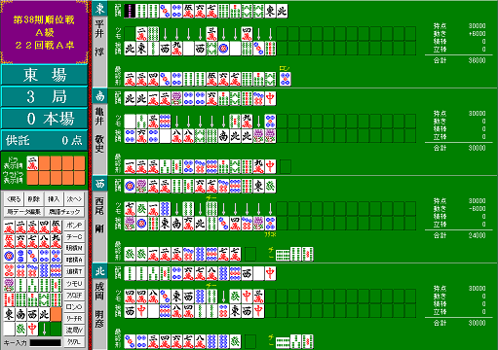Focus the キー入力 input field

coord(46,342)
